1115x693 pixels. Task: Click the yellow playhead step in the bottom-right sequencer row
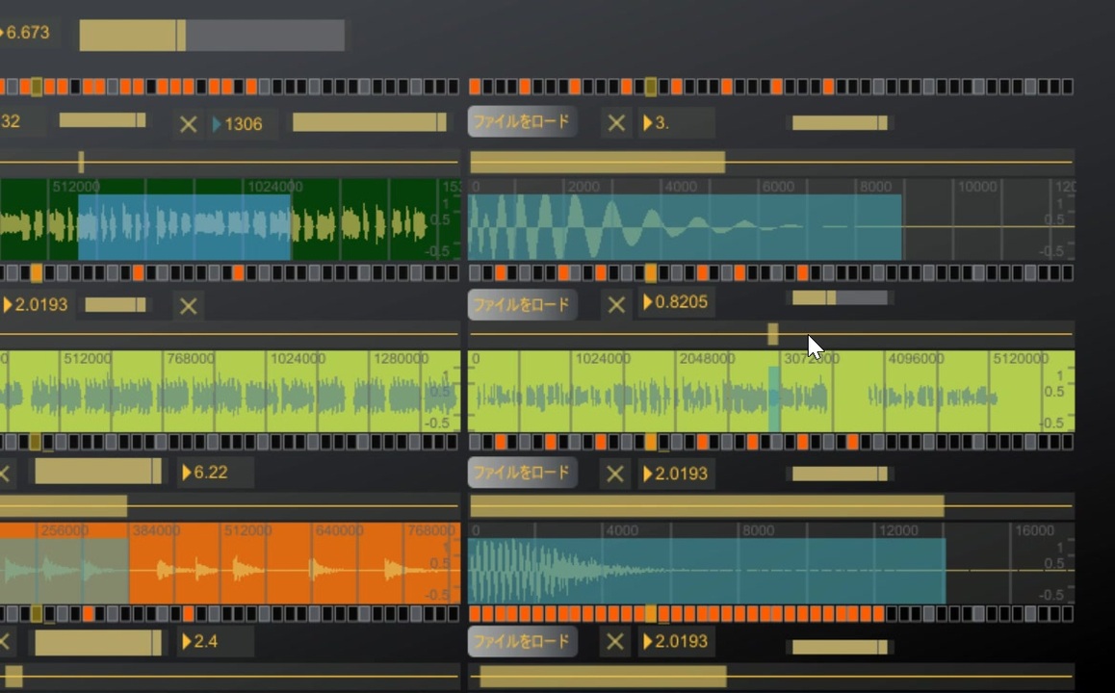(651, 613)
